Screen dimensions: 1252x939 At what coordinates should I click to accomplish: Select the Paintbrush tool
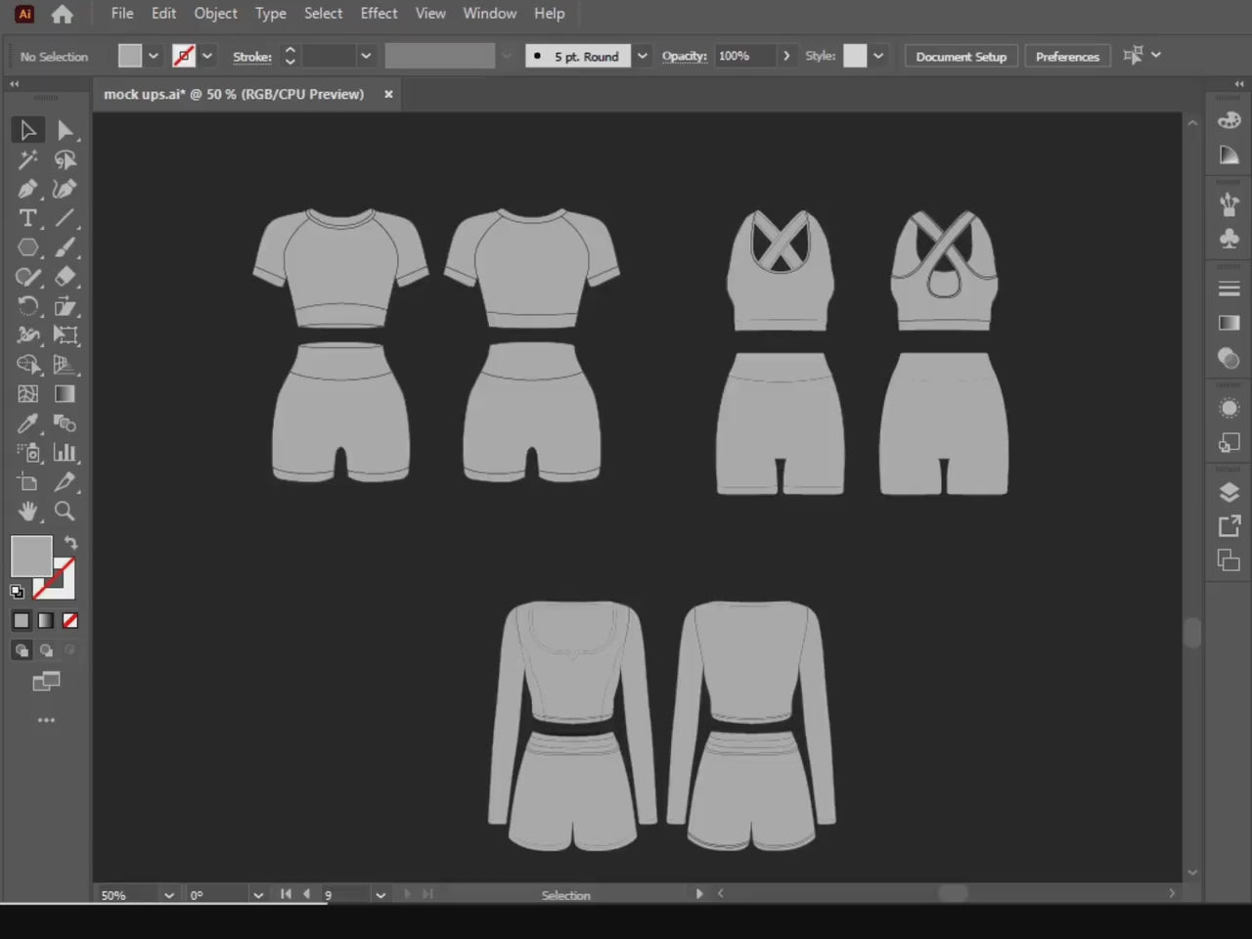pyautogui.click(x=67, y=247)
